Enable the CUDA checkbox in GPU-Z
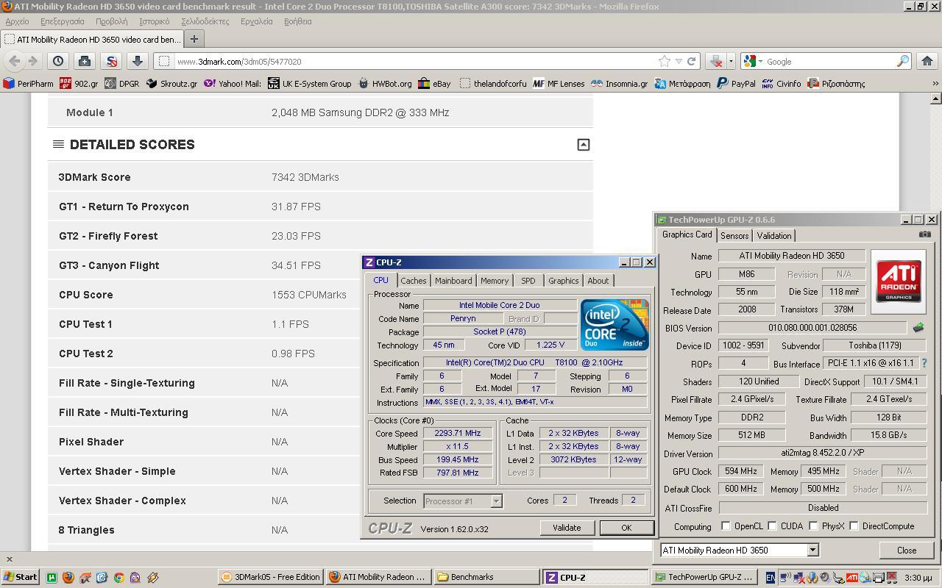The width and height of the screenshot is (942, 588). point(772,526)
